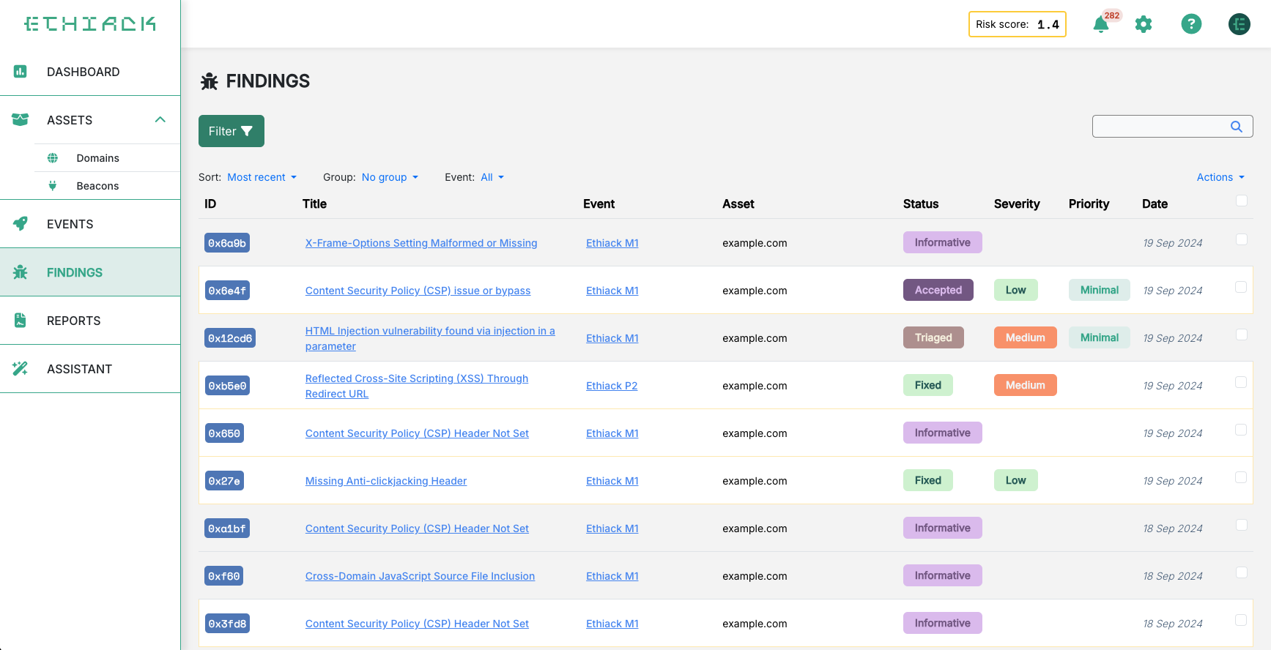Click the bug icon beside FINDINGS heading

[x=210, y=81]
